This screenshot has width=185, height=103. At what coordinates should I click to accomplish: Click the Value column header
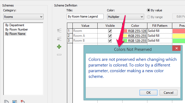(85, 26)
